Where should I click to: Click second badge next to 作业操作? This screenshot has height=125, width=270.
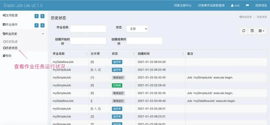pyautogui.click(x=42, y=25)
